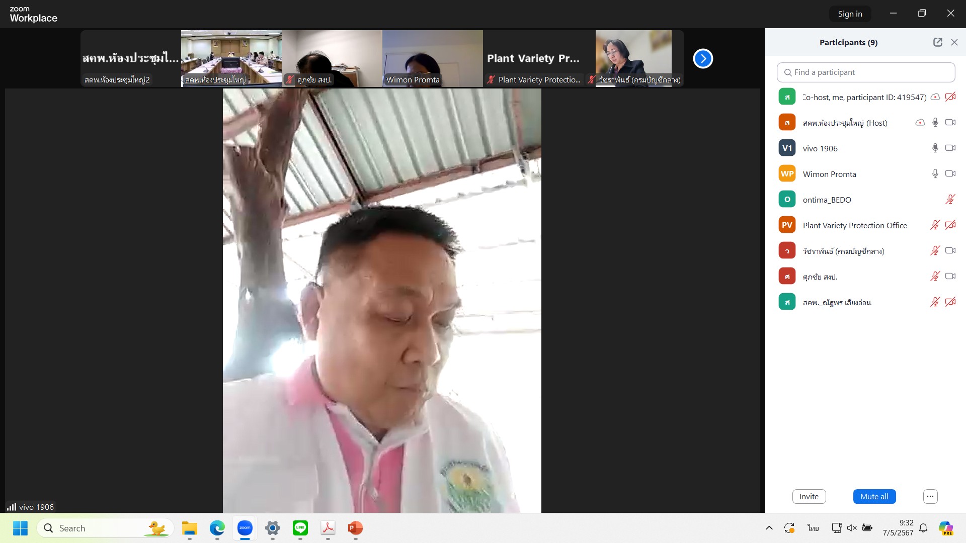
Task: Click the Find a participant search field
Action: pos(866,72)
